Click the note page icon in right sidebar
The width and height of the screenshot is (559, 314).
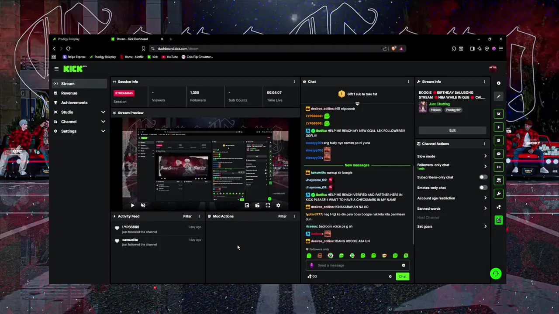(x=499, y=140)
